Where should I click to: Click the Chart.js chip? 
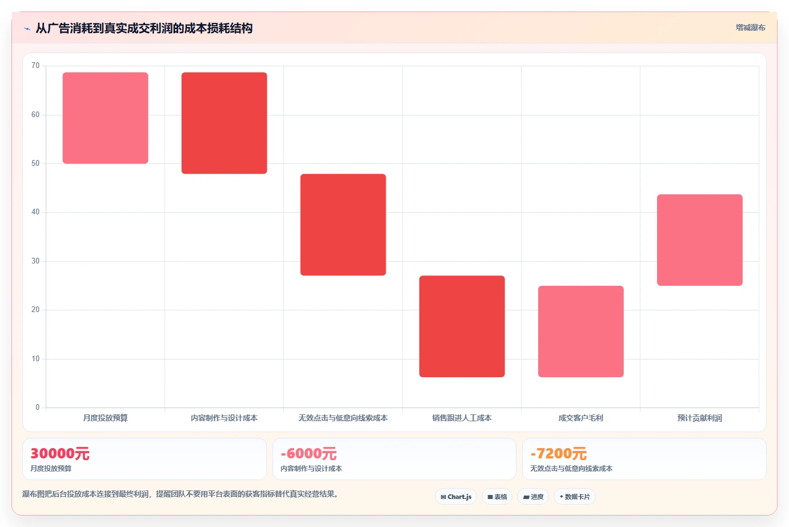[x=456, y=497]
